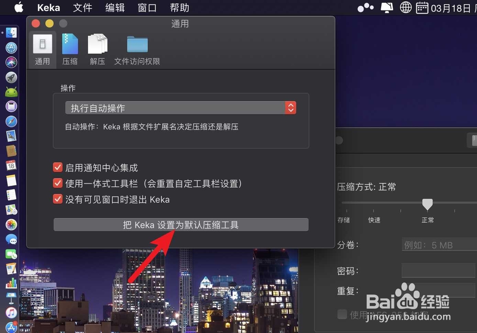Open Calendar icon showing 18 in Dock
477x333 pixels.
click(11, 165)
